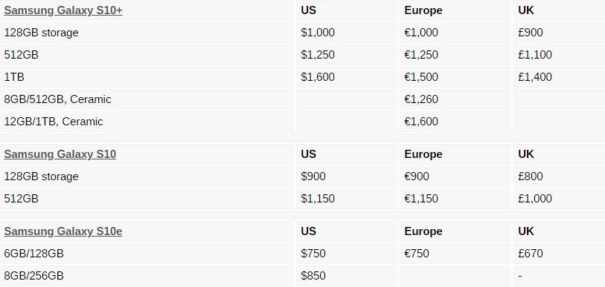Click the S10 512GB UK price £1,000
The height and width of the screenshot is (287, 605).
[535, 199]
